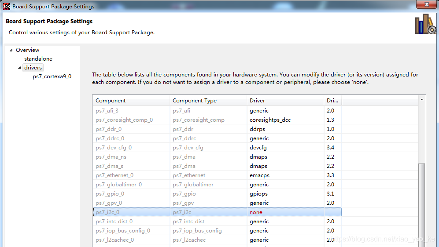Open the ddrps driver cell
Image resolution: width=439 pixels, height=247 pixels.
285,129
